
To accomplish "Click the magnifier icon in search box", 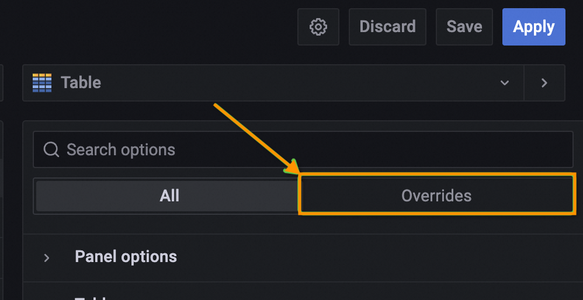I will coord(51,150).
